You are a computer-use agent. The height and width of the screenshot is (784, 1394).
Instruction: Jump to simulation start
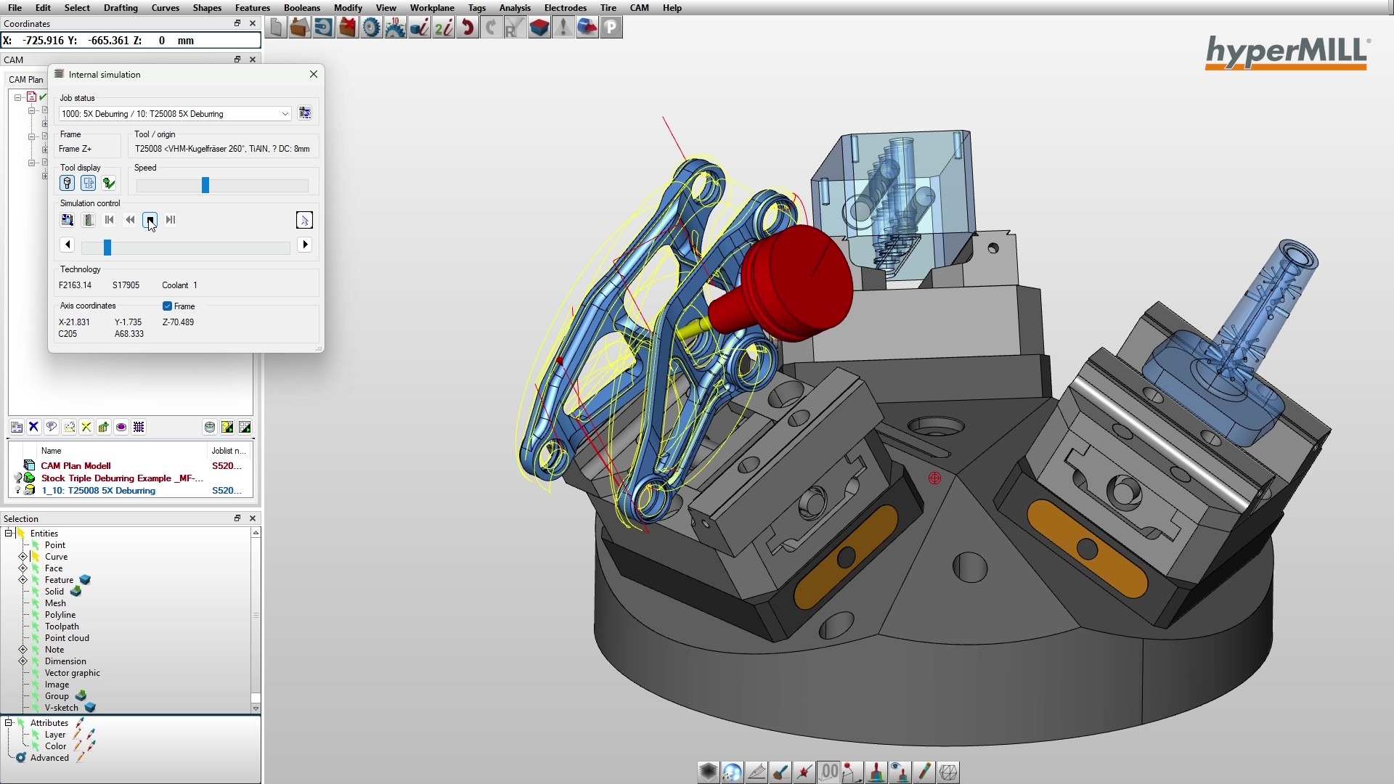[109, 220]
